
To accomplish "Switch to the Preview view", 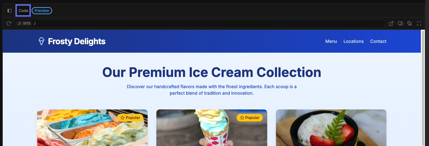I will coord(42,11).
